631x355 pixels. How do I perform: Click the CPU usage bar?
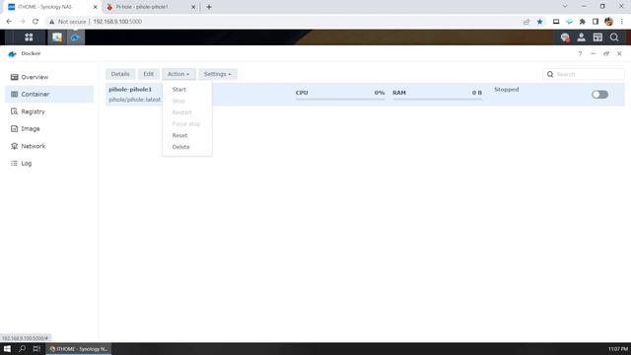tap(340, 99)
